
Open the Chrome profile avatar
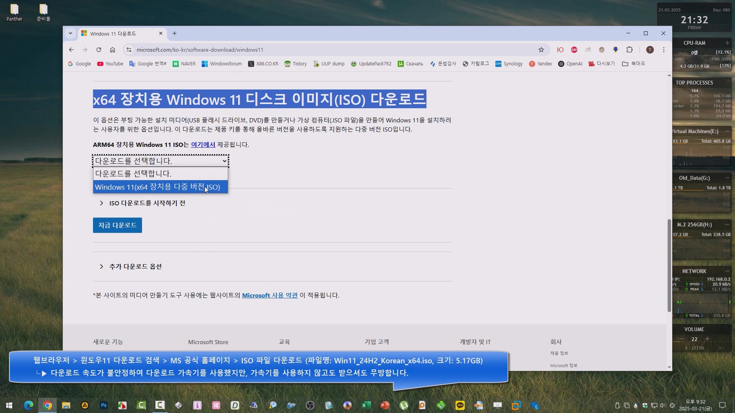click(650, 50)
